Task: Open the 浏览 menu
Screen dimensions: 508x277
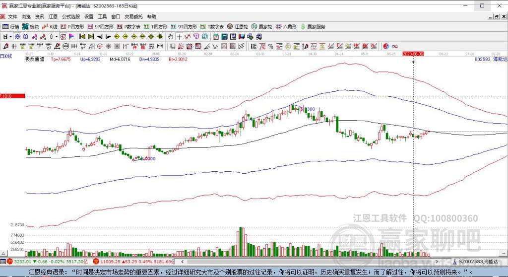Action: 26,16
